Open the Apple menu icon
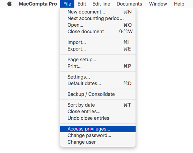This screenshot has width=193, height=153. click(9, 4)
